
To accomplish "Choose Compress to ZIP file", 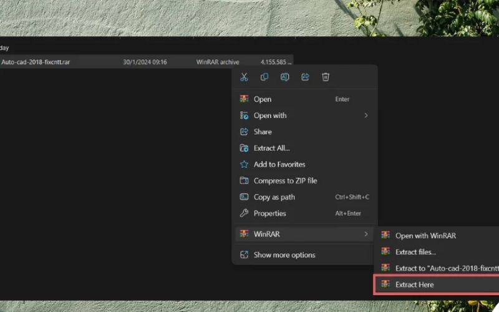I will click(304, 180).
